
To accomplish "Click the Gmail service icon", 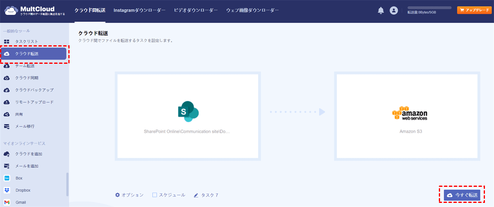I will pos(7,202).
